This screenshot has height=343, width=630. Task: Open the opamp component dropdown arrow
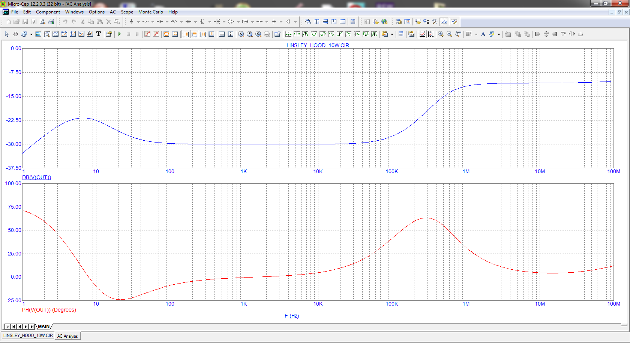(x=238, y=22)
